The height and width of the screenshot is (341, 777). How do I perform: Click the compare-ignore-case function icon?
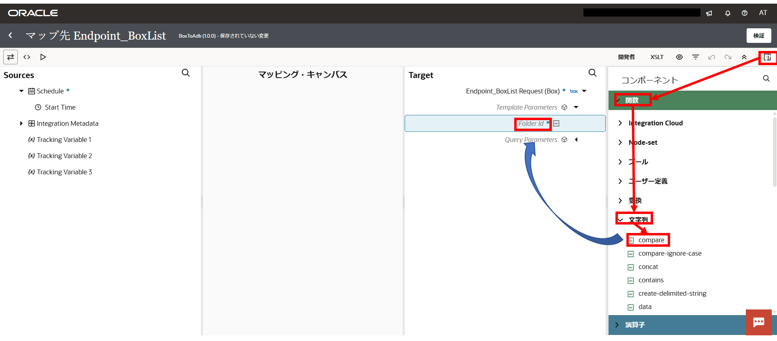tap(631, 254)
